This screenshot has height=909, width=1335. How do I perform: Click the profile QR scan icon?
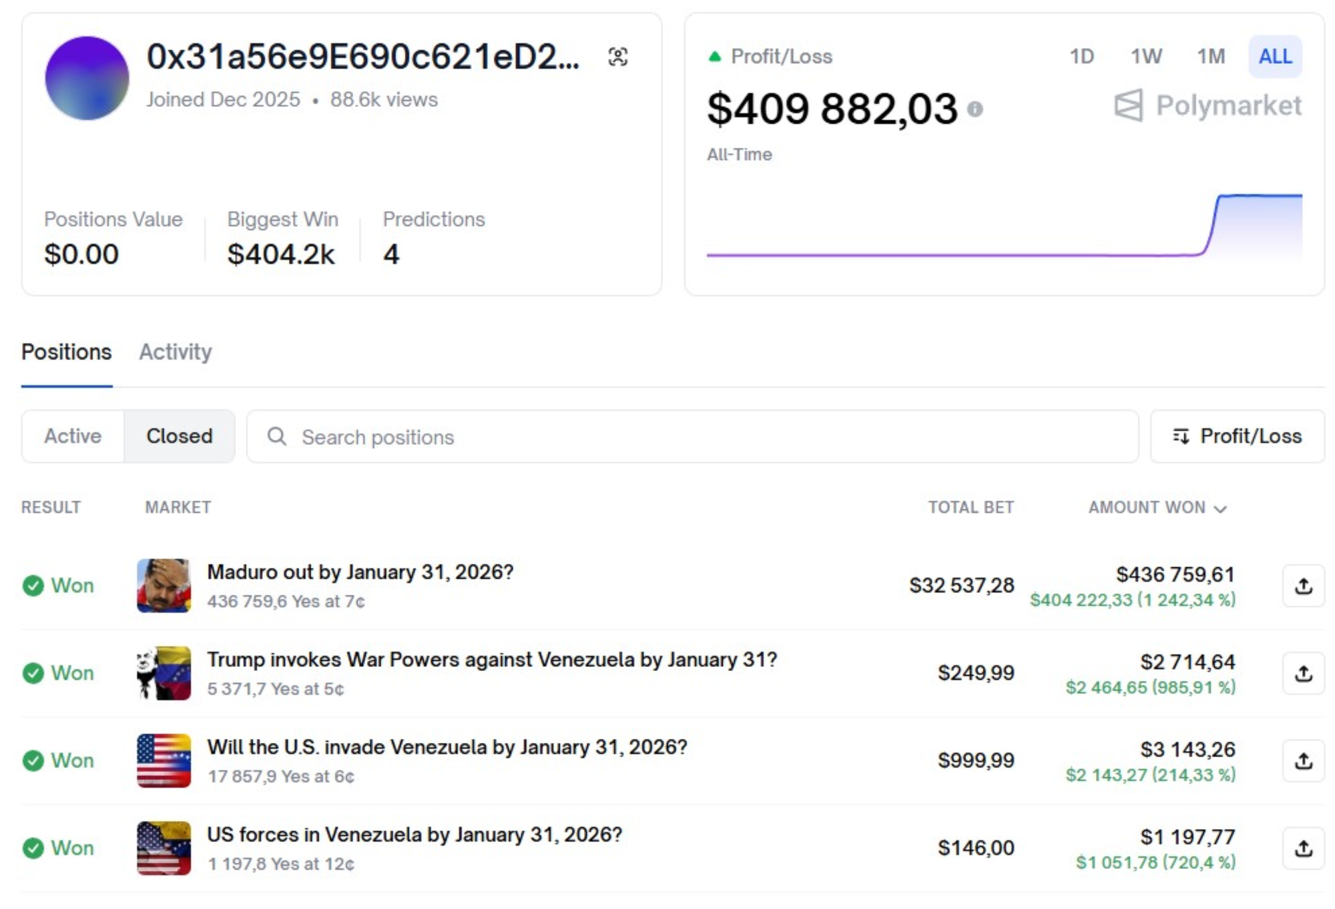click(x=617, y=57)
